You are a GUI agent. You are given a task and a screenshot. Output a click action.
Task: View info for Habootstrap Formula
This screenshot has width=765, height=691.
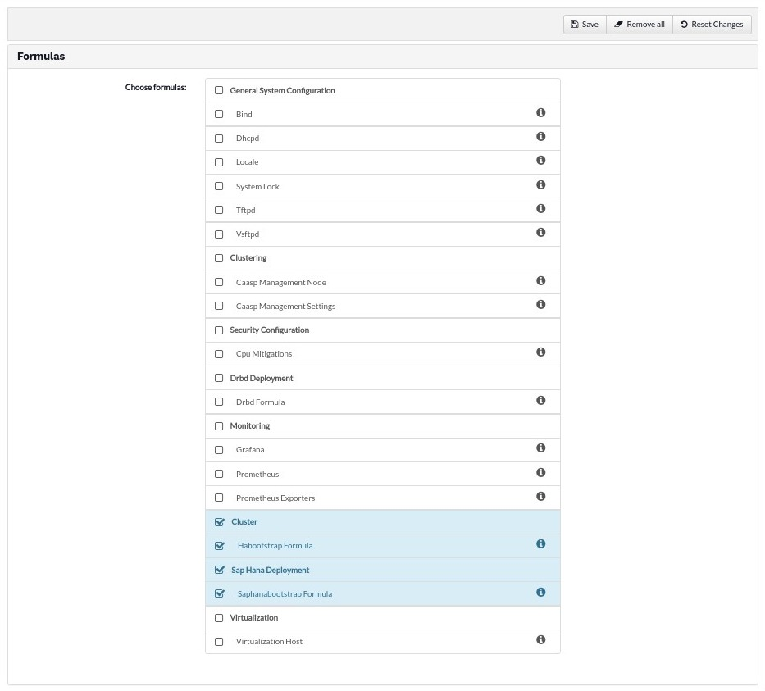[x=540, y=544]
